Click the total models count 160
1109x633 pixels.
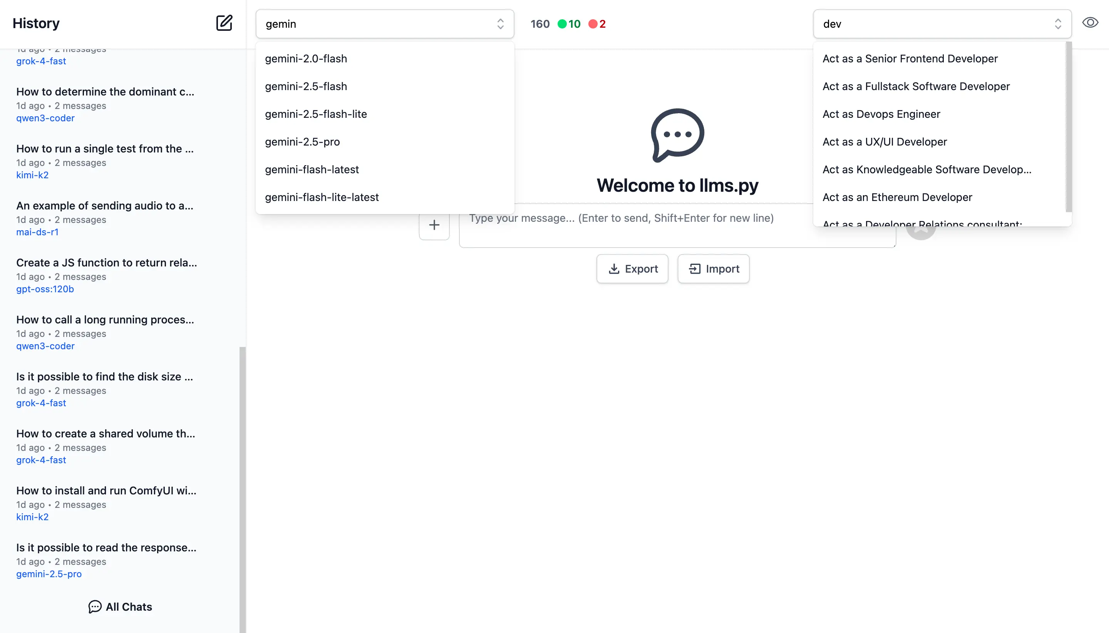(540, 24)
